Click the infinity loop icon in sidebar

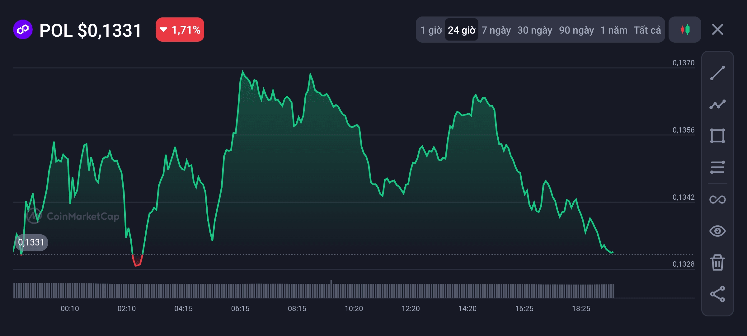(717, 199)
